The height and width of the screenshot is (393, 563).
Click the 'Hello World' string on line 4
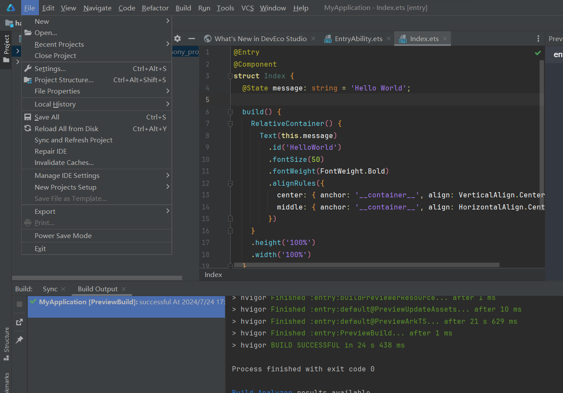(x=378, y=88)
